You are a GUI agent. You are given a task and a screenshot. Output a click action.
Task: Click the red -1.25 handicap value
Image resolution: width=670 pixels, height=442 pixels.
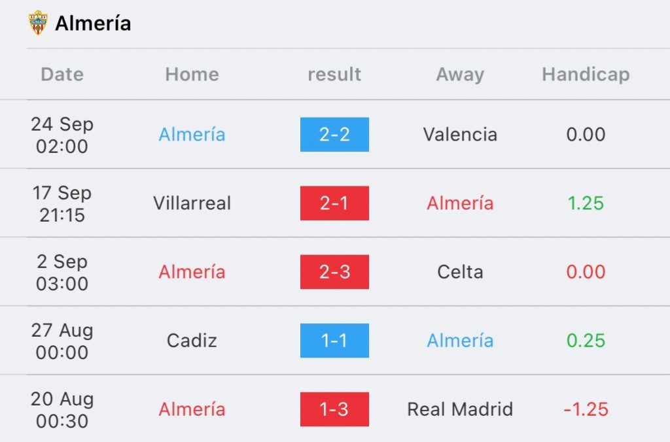(x=586, y=409)
